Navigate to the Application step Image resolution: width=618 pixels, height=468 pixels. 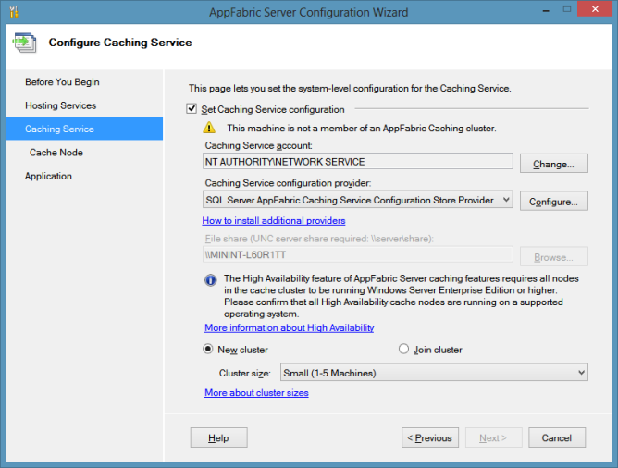click(x=48, y=176)
